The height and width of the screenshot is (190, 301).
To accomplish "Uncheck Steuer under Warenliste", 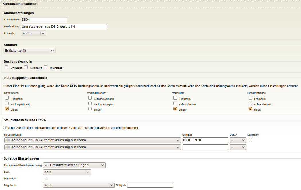I will tap(175, 109).
